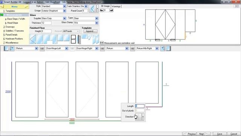Select Measurements in the menu
This screenshot has height=136, width=241.
click(14, 15)
